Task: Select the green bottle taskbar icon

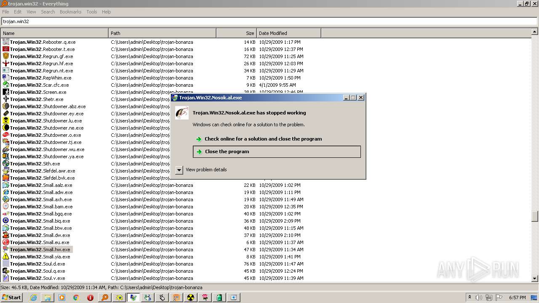Action: (219, 298)
